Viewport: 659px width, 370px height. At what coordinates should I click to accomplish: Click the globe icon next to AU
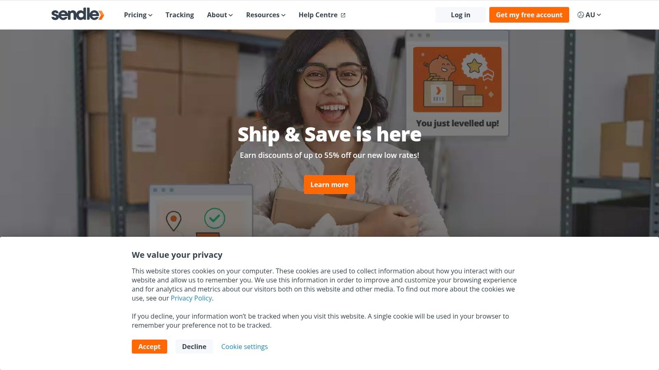pyautogui.click(x=581, y=15)
